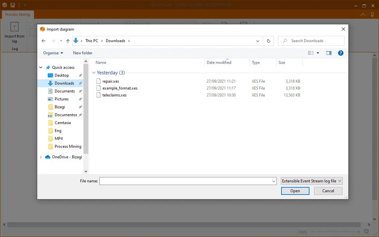This screenshot has height=237, width=379.
Task: Click the Open button
Action: click(x=295, y=191)
